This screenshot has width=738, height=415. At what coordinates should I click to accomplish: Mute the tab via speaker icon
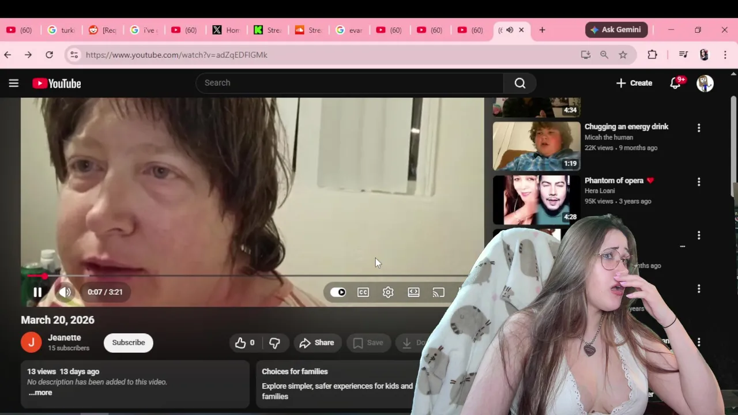510,30
